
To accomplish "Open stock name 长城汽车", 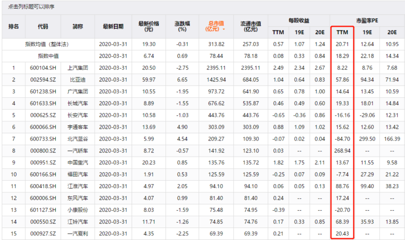I will pos(78,103).
